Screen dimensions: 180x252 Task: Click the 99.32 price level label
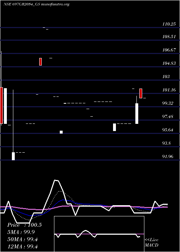(168, 103)
